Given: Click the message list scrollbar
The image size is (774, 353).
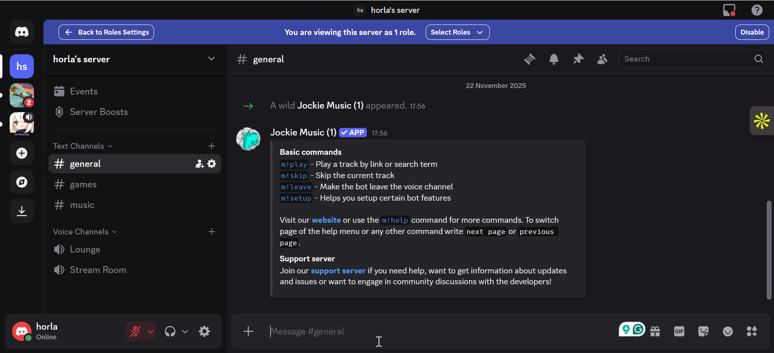Looking at the screenshot, I should point(769,249).
